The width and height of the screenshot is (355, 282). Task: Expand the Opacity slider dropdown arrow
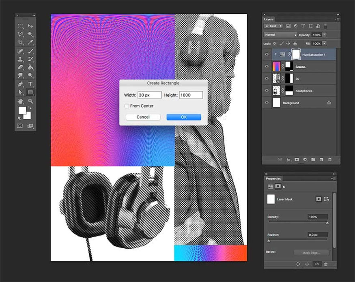tap(324, 35)
